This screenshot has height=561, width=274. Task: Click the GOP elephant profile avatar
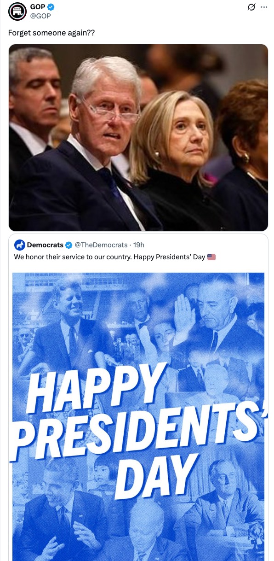[x=17, y=11]
